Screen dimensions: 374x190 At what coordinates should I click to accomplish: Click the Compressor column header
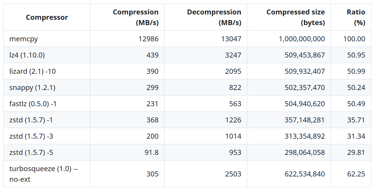pyautogui.click(x=47, y=17)
